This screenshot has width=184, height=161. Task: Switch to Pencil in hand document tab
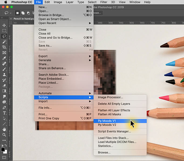coord(24,19)
